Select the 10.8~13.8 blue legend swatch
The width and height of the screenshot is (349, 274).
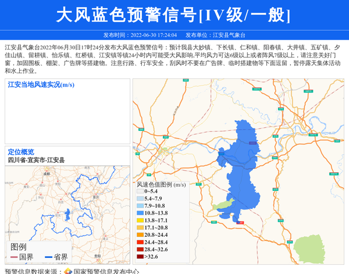click(x=140, y=213)
